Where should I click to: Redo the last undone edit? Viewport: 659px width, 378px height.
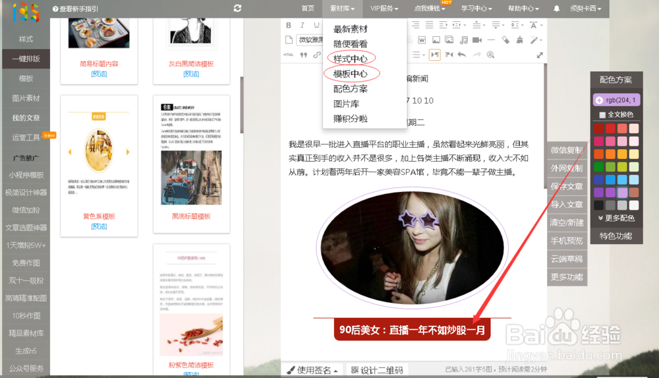[476, 55]
